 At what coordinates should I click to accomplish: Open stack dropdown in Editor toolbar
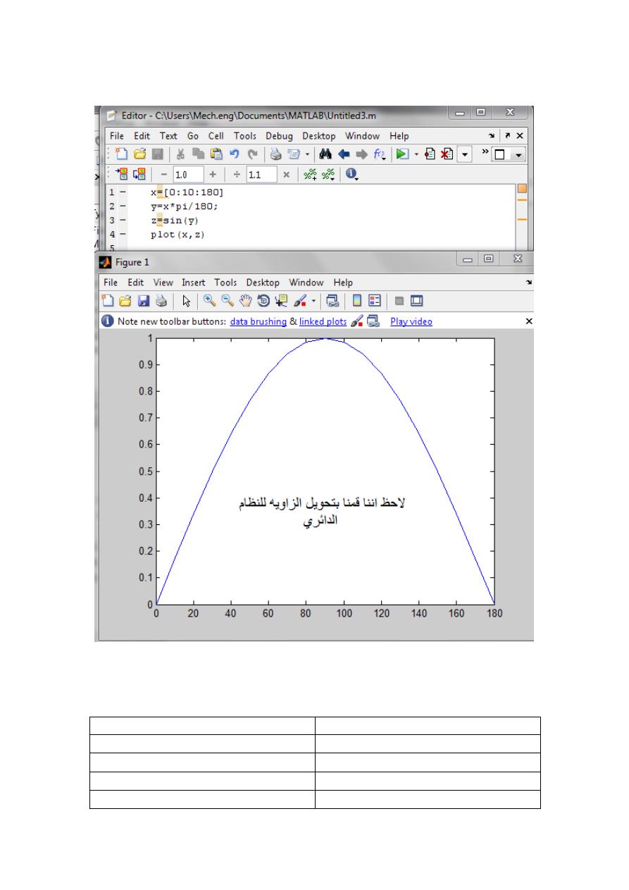[464, 154]
